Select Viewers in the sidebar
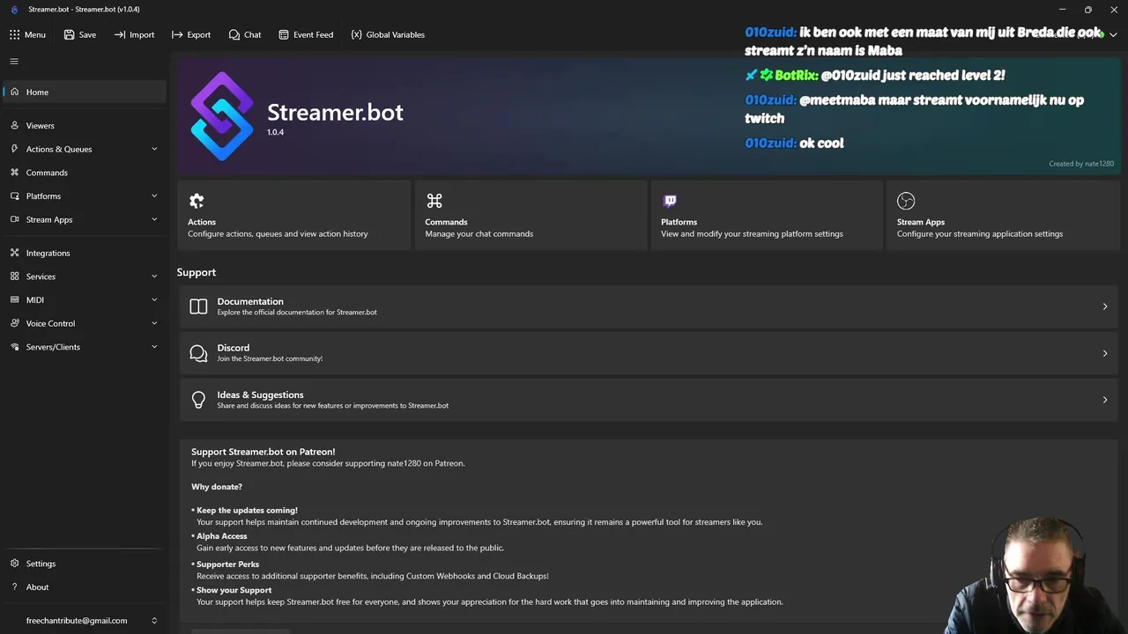Image resolution: width=1128 pixels, height=634 pixels. [x=84, y=126]
